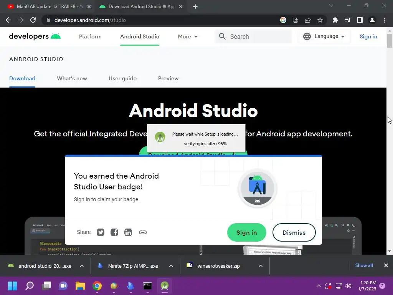Go back to the previous page
Image resolution: width=393 pixels, height=295 pixels.
[x=8, y=20]
